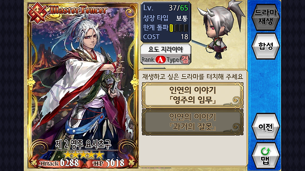
Task: Play drama 영주의 임무
Action: 193,95
